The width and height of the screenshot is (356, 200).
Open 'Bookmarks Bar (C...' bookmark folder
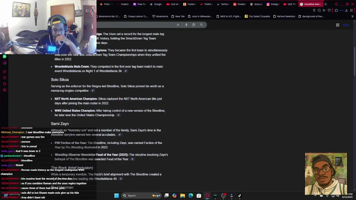click(x=109, y=16)
